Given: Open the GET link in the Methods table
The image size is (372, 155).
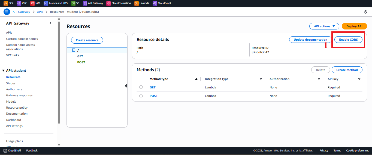Looking at the screenshot, I should point(153,87).
